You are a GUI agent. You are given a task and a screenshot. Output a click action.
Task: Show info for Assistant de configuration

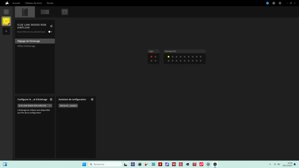(92, 99)
